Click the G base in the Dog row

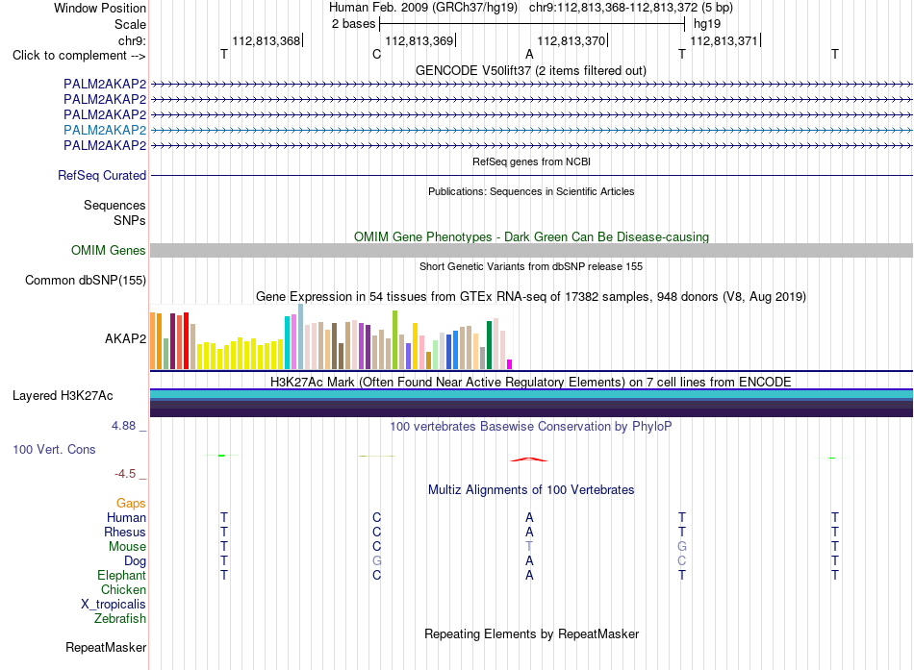pyautogui.click(x=376, y=561)
